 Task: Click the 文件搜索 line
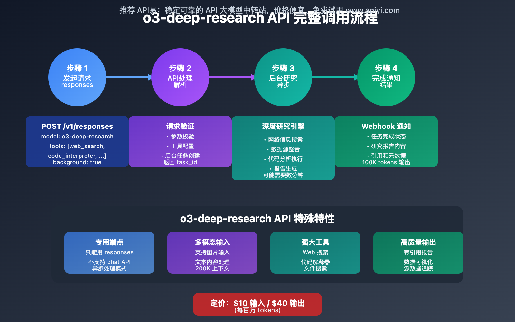315,269
